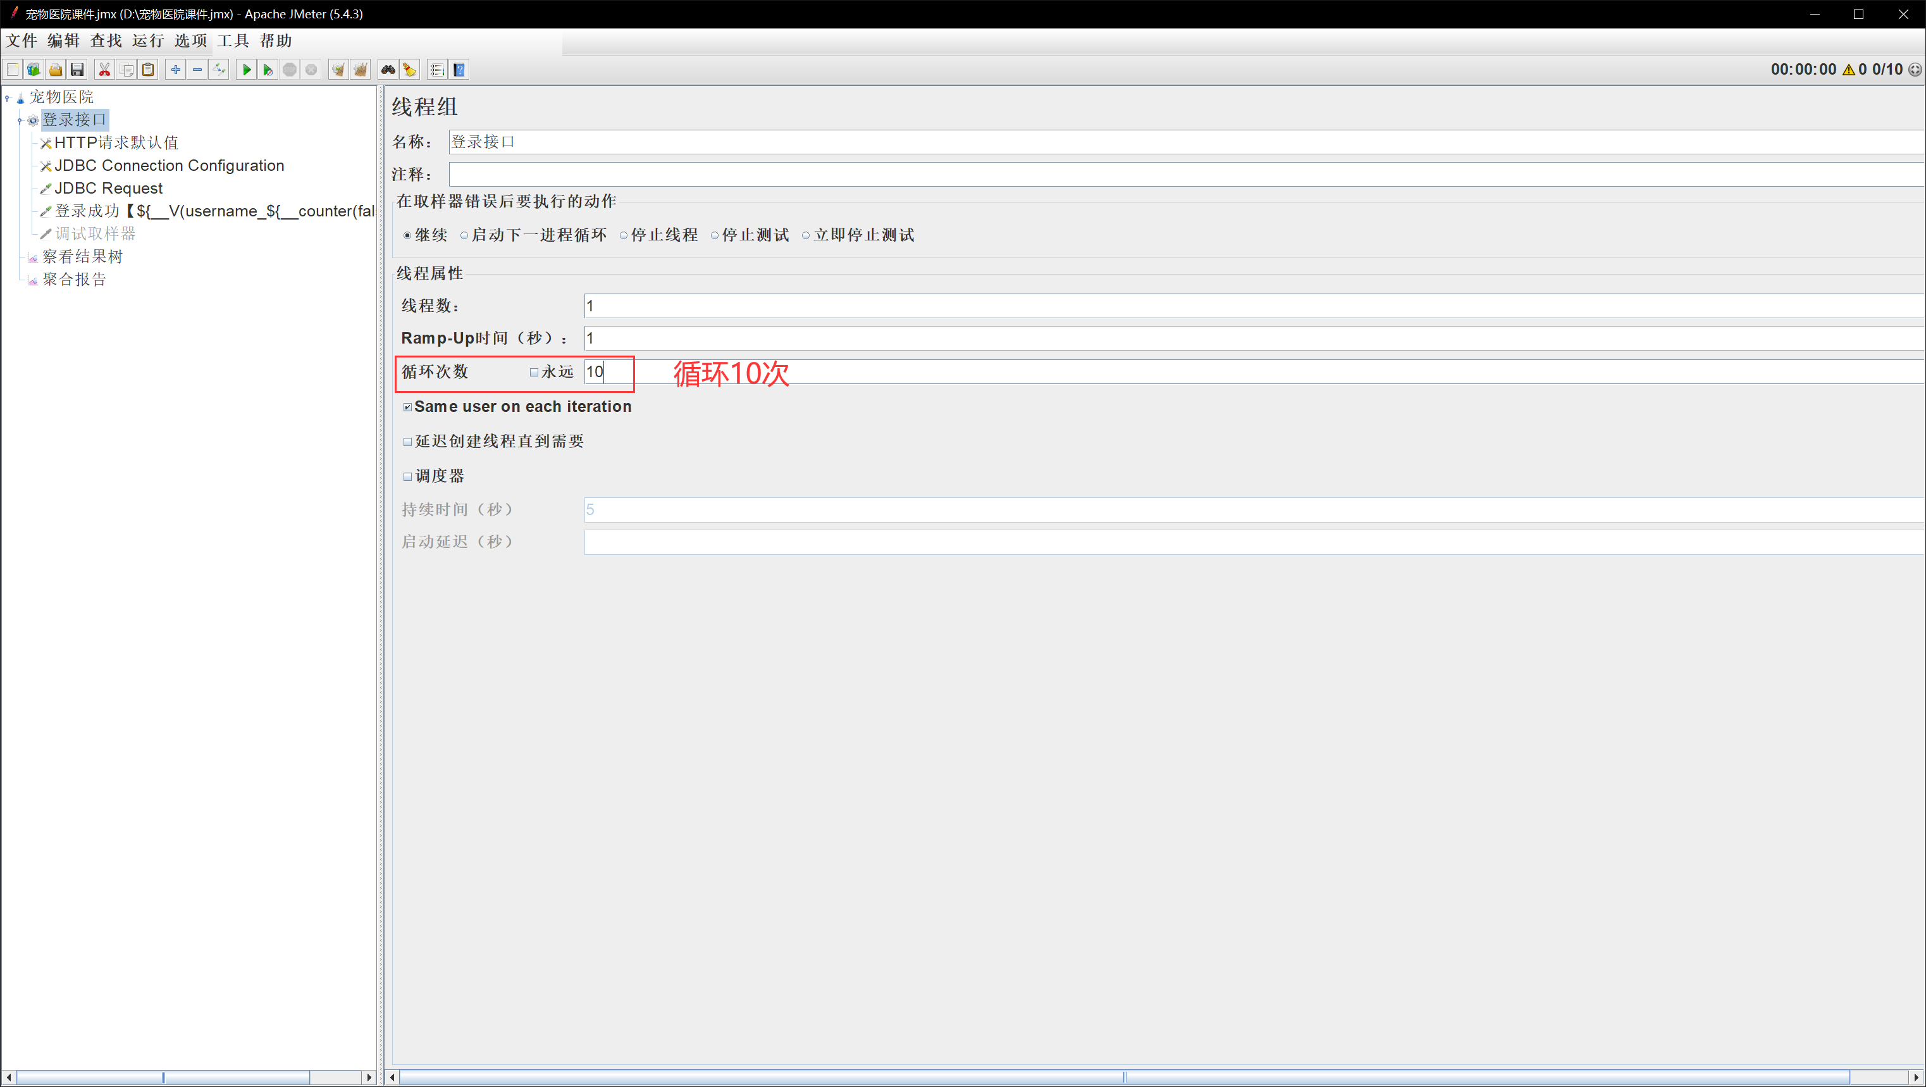Open the Search binoculars icon
The image size is (1926, 1087).
point(387,70)
